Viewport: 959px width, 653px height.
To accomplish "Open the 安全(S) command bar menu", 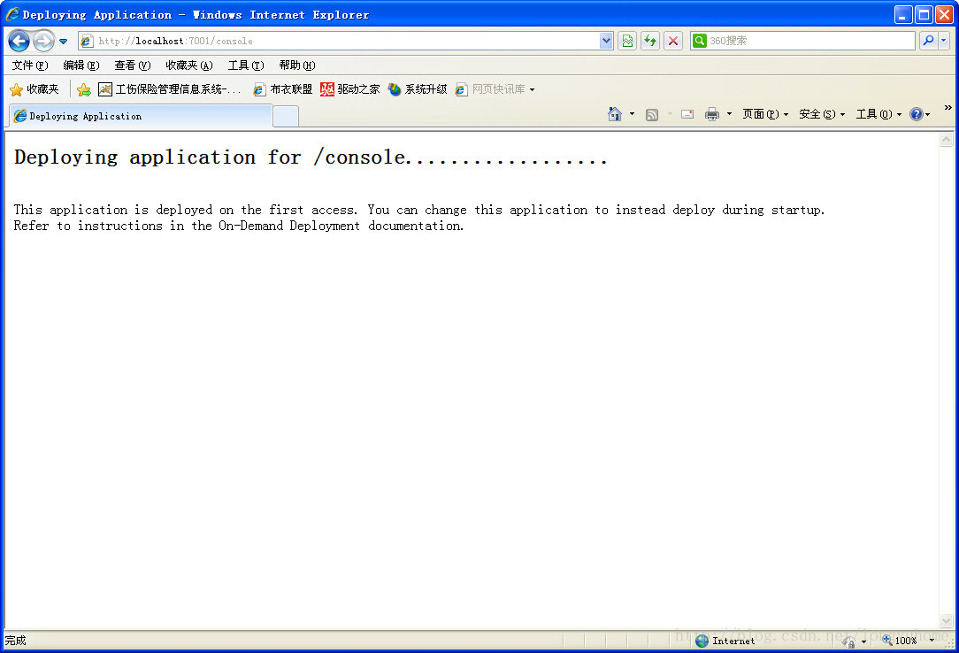I will (822, 114).
